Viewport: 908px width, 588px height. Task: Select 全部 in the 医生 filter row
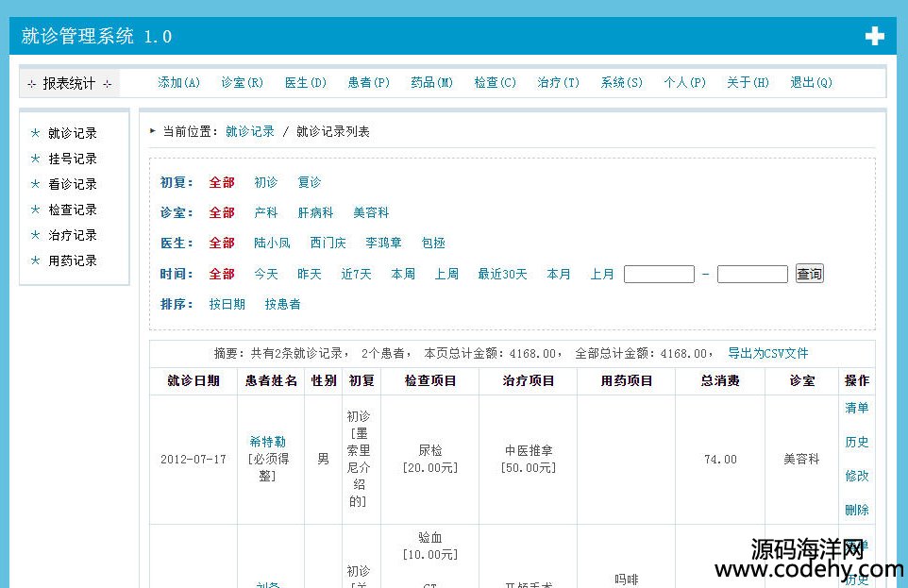(222, 243)
